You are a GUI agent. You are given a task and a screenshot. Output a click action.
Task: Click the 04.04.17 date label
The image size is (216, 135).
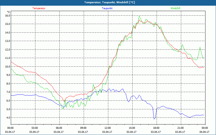point(204,132)
